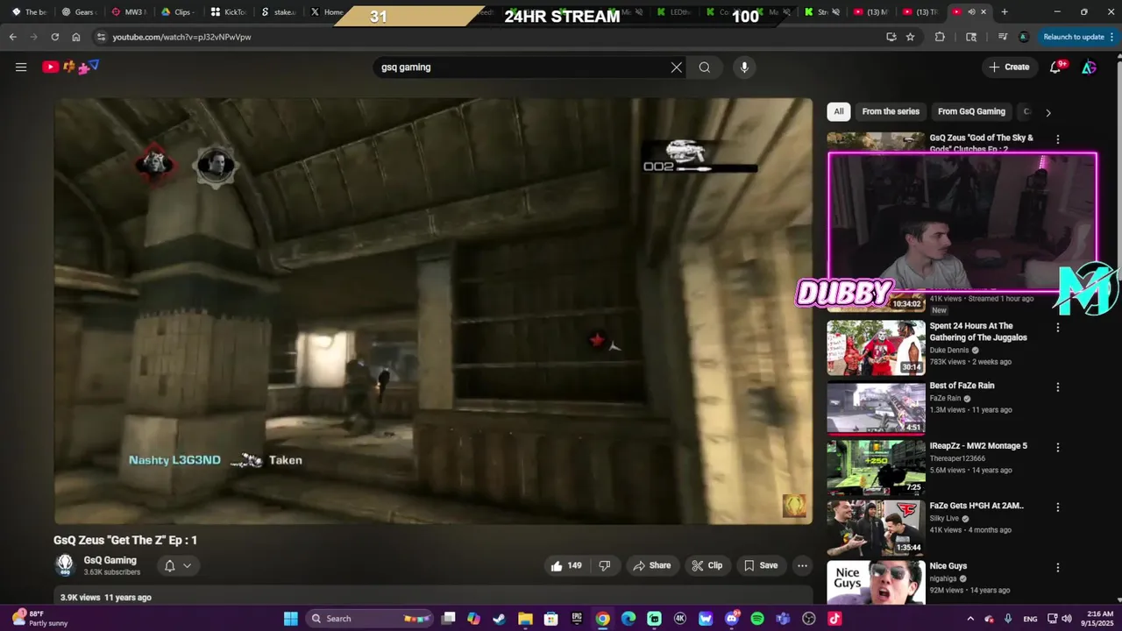Select From GsQ Gaming chip
The image size is (1122, 631).
click(x=971, y=111)
